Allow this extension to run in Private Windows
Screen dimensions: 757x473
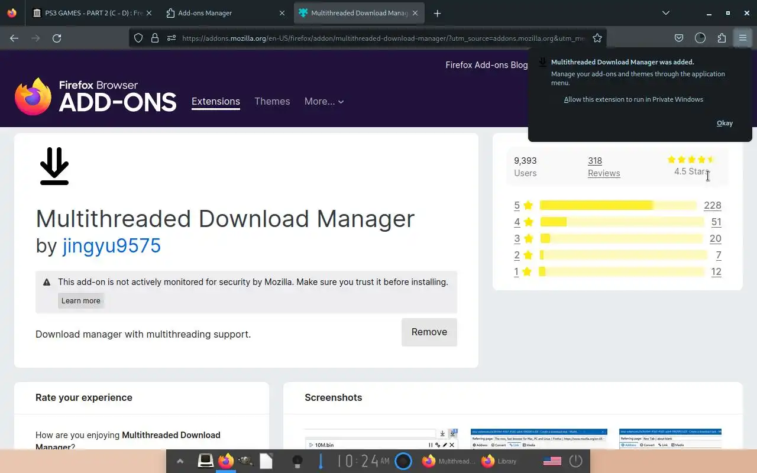click(633, 99)
